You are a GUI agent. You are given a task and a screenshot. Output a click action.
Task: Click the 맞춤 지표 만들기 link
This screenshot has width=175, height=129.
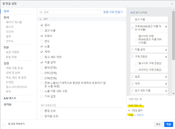113,12
